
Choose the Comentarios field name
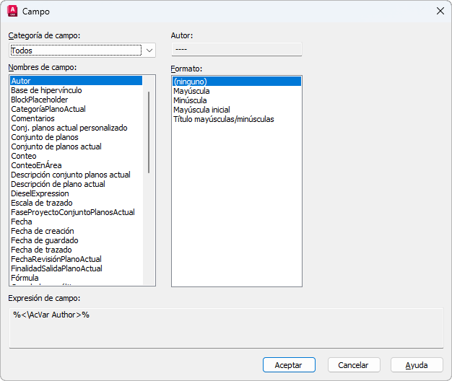coord(32,118)
